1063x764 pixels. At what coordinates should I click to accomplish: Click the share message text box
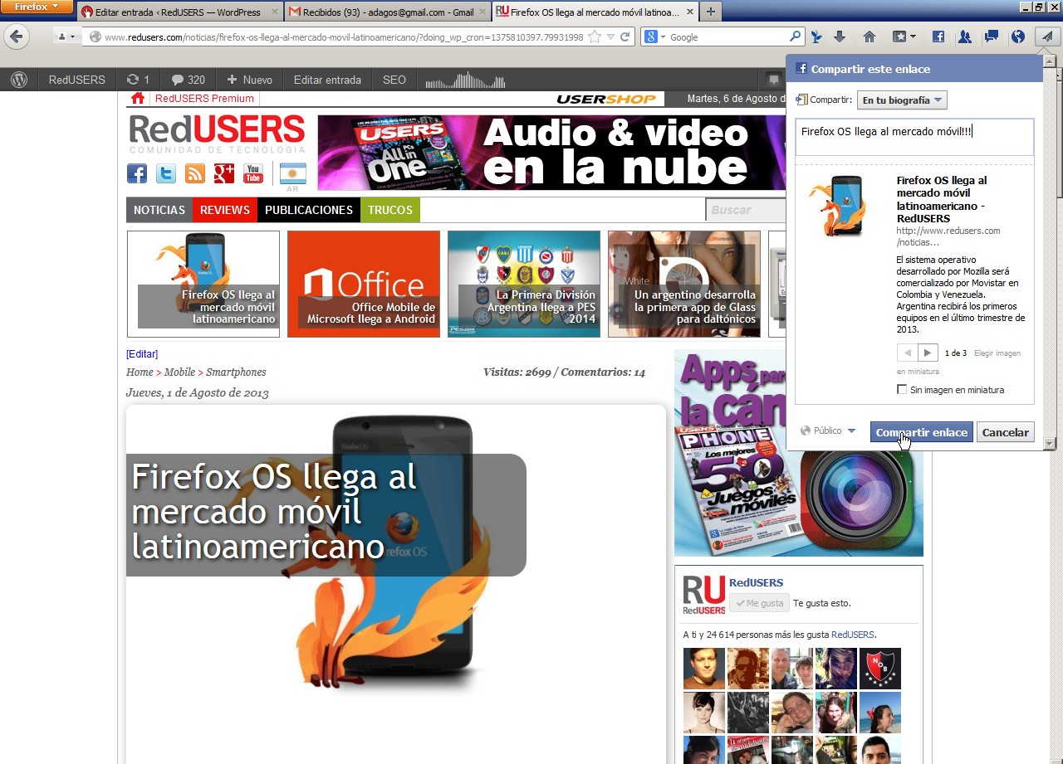(914, 137)
